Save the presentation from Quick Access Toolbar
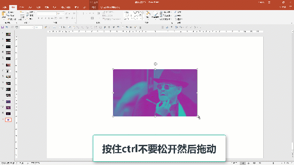 pyautogui.click(x=2, y=27)
